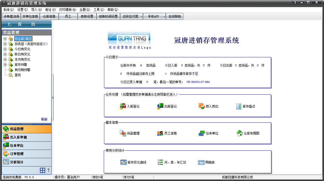Click the status bar 待收0笔 entry
Screen dimensions: 324x181
click(98, 177)
